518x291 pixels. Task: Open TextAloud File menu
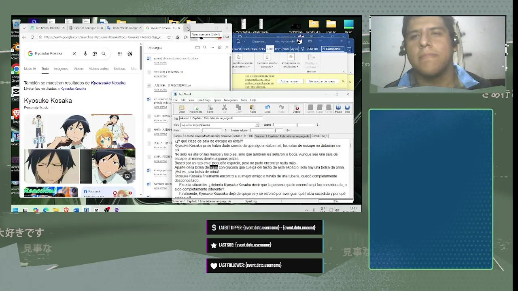[x=176, y=100]
